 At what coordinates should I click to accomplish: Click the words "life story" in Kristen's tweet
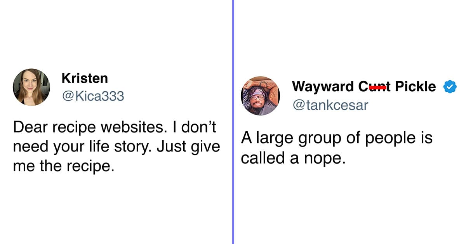pos(111,147)
